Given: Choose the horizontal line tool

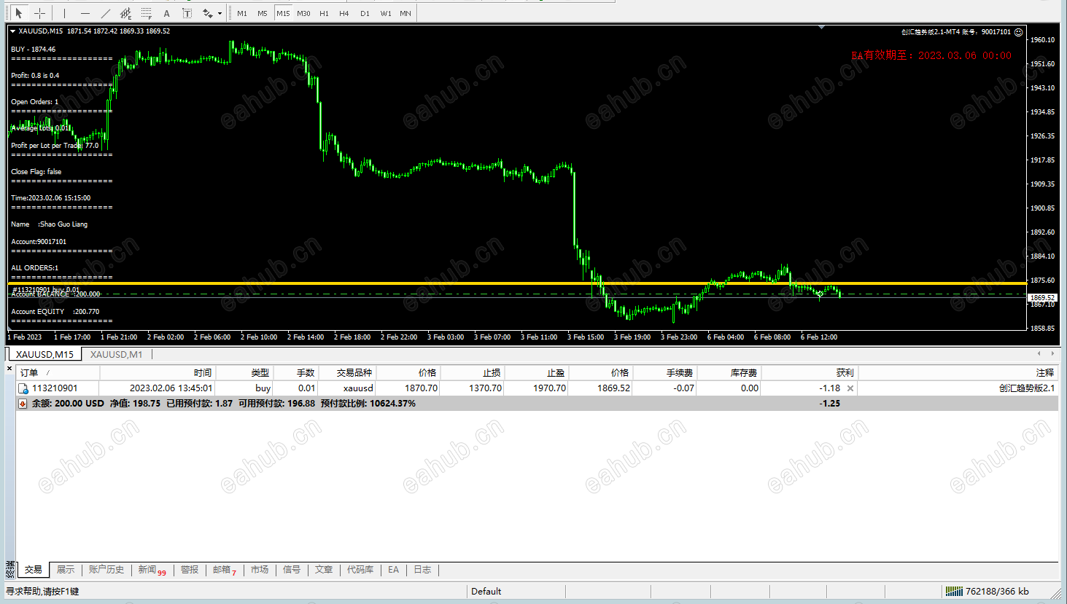Looking at the screenshot, I should point(85,13).
